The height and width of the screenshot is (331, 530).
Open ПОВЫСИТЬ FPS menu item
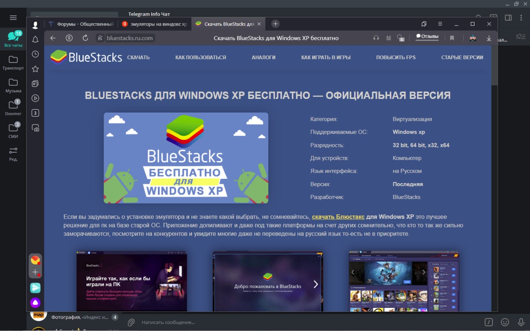click(396, 58)
